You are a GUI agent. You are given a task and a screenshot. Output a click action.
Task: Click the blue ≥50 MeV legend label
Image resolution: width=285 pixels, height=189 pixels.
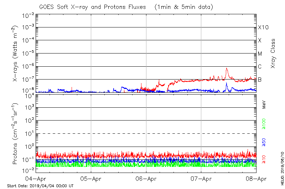click(264, 142)
